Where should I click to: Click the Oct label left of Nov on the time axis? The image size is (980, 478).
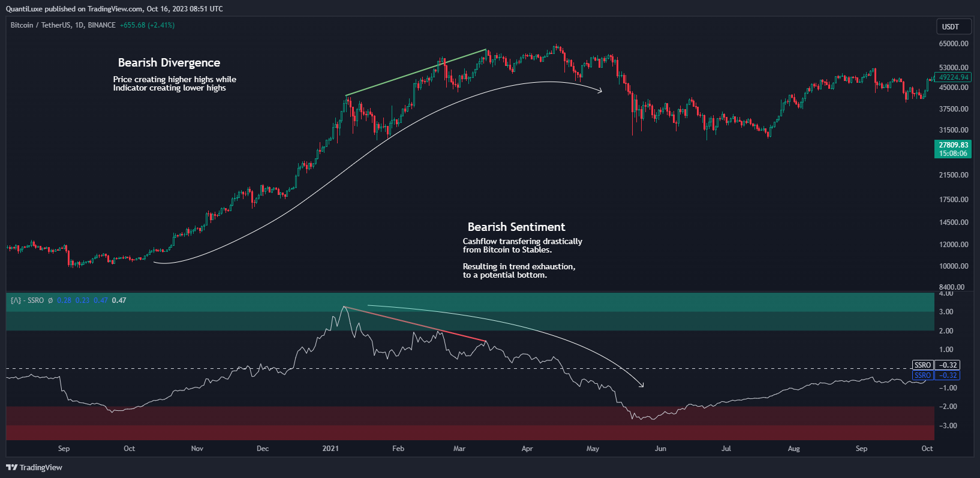pyautogui.click(x=130, y=449)
